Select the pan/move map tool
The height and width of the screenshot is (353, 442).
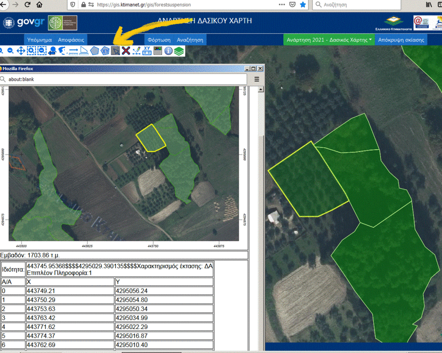pos(21,51)
